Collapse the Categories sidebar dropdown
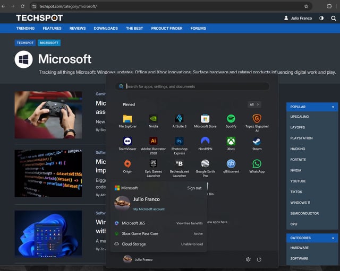Viewport: 340px width, 271px height. tap(333, 238)
